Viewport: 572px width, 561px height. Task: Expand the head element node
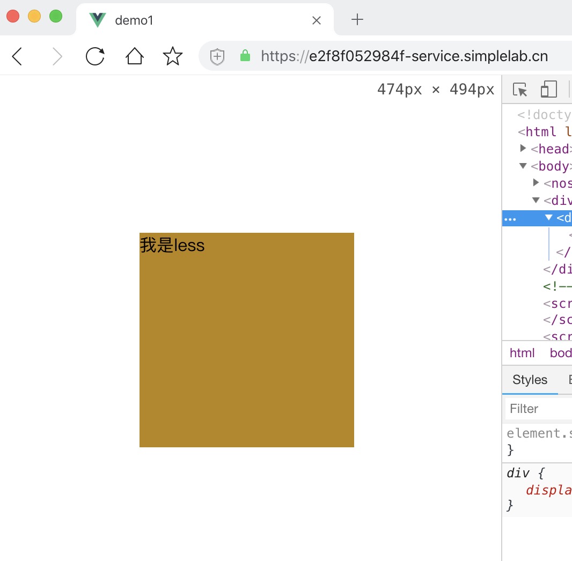coord(523,148)
